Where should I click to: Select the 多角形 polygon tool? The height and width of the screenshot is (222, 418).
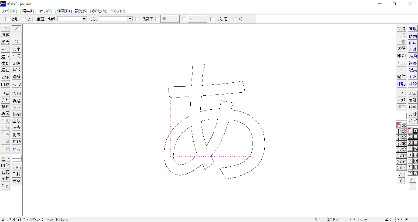pos(5,77)
